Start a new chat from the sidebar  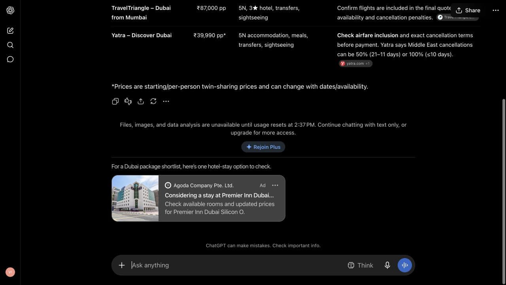tap(10, 30)
